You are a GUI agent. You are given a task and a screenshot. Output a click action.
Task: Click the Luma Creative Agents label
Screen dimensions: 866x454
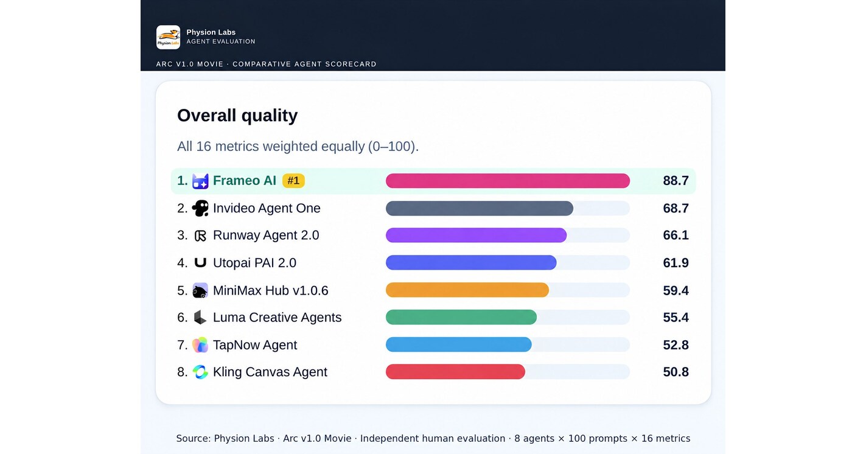[x=277, y=318]
